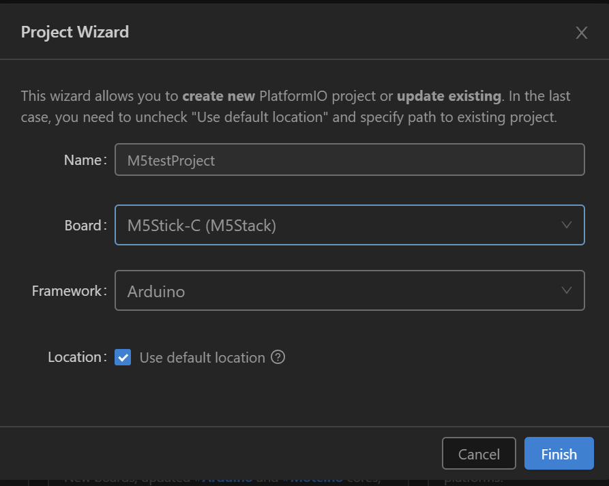
Task: Click the bold "update existing" text
Action: [x=449, y=96]
